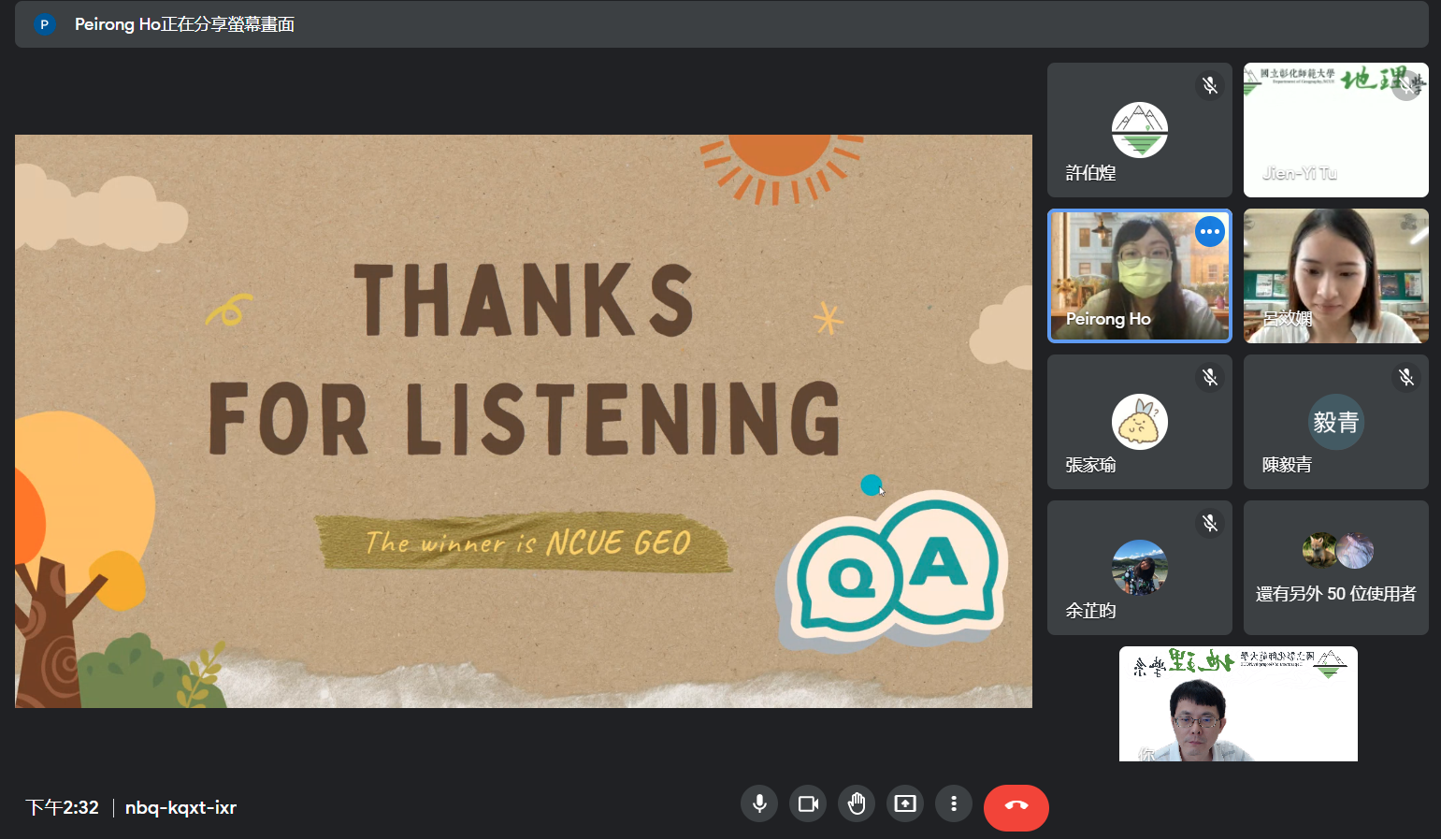Raise hand using the hand icon
The image size is (1441, 839).
click(857, 804)
